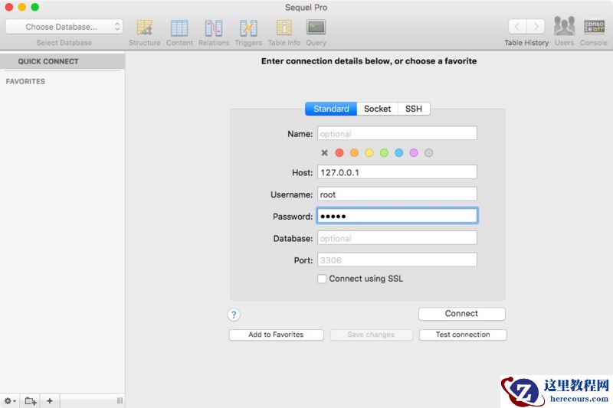The height and width of the screenshot is (408, 613).
Task: Focus the Name input field
Action: click(x=397, y=133)
